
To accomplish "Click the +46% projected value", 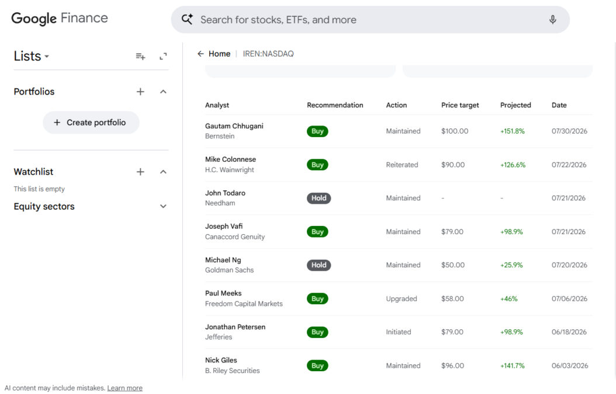I will pos(508,299).
